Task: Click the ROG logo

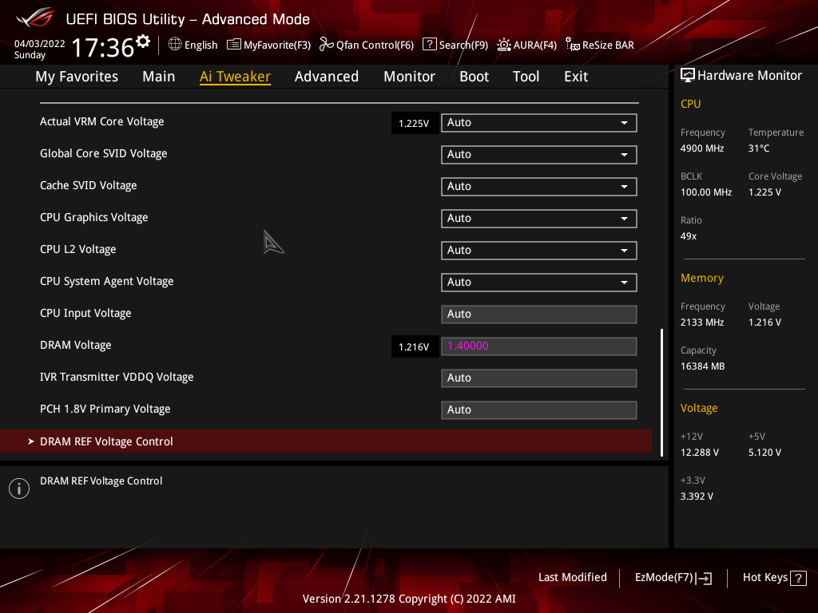Action: (34, 18)
